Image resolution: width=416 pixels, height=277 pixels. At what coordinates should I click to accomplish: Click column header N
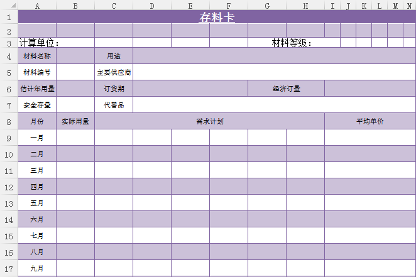409,5
